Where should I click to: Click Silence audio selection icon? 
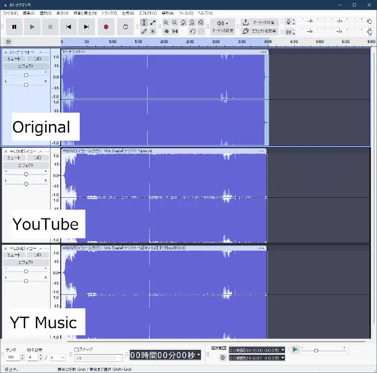pyautogui.click(x=175, y=31)
